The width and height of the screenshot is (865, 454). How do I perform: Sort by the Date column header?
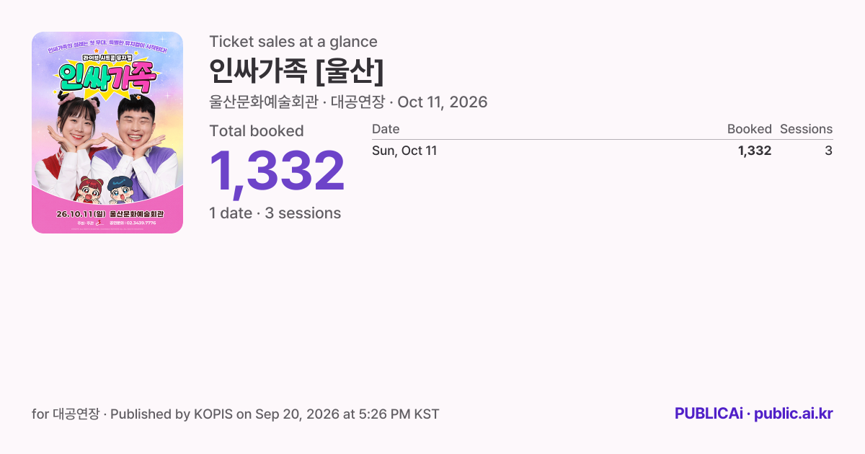coord(386,129)
